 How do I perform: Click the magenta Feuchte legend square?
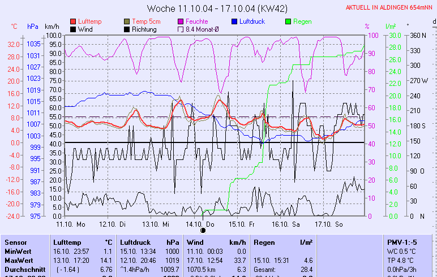(181, 21)
